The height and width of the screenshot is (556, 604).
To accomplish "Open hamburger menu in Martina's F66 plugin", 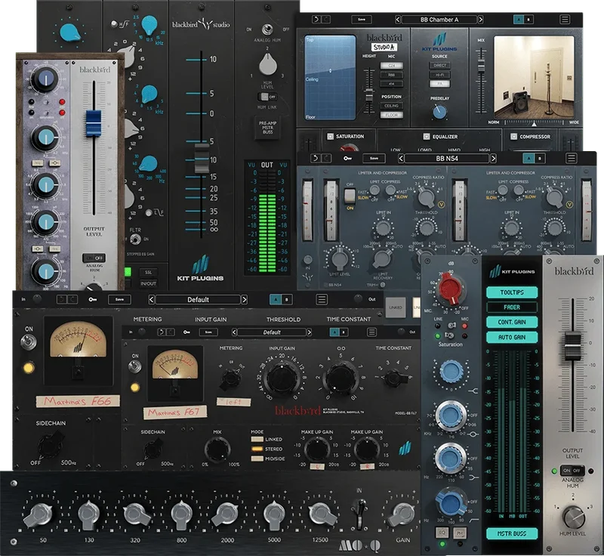I will [322, 299].
